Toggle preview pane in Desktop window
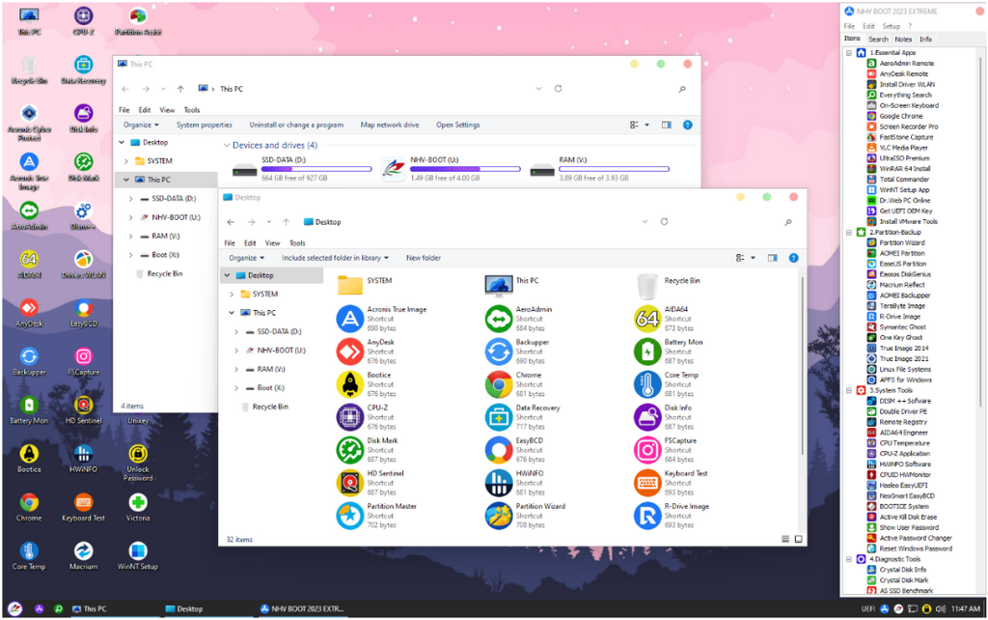The height and width of the screenshot is (620, 988). coord(773,257)
